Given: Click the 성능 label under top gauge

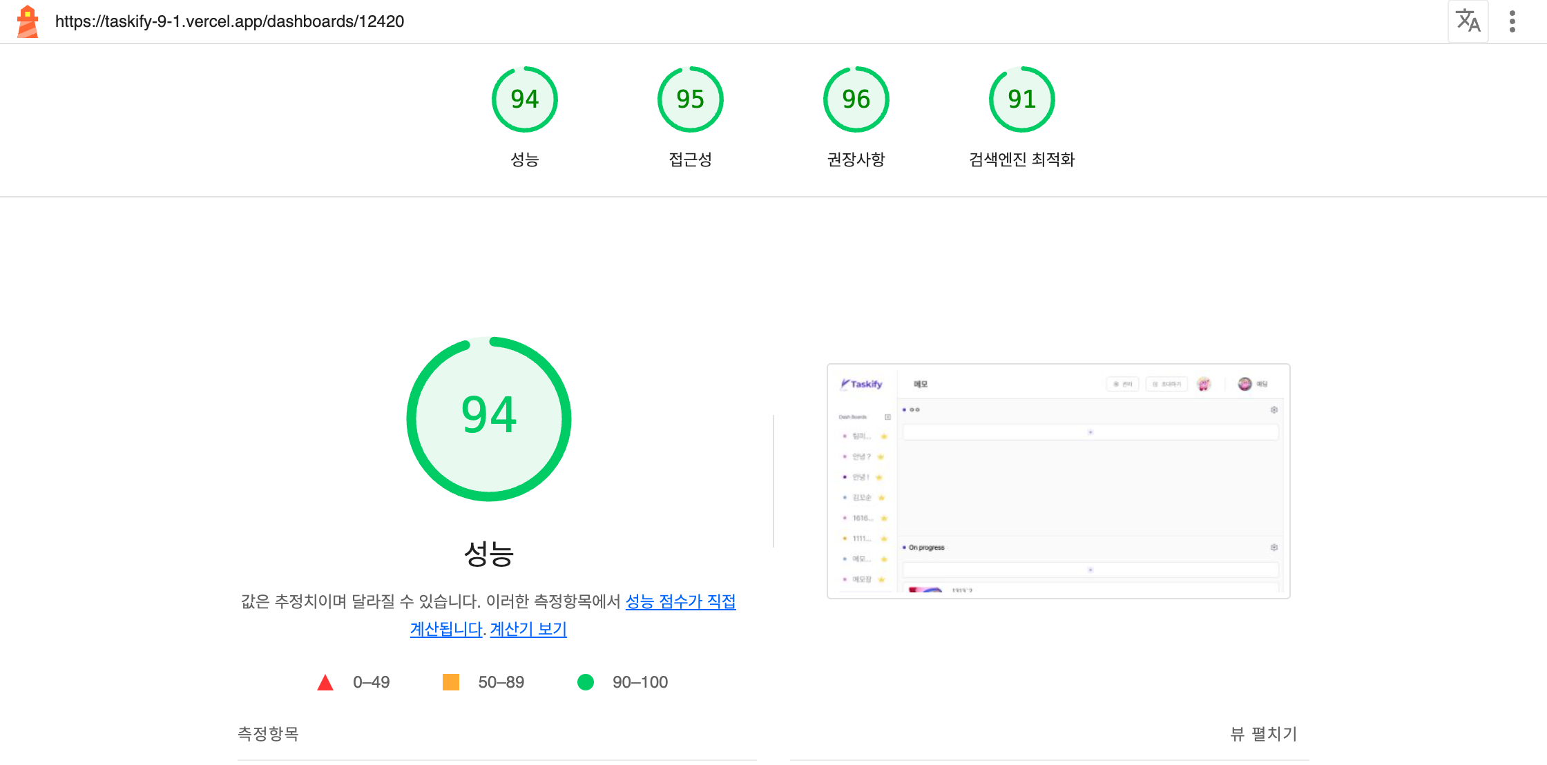Looking at the screenshot, I should pos(524,159).
